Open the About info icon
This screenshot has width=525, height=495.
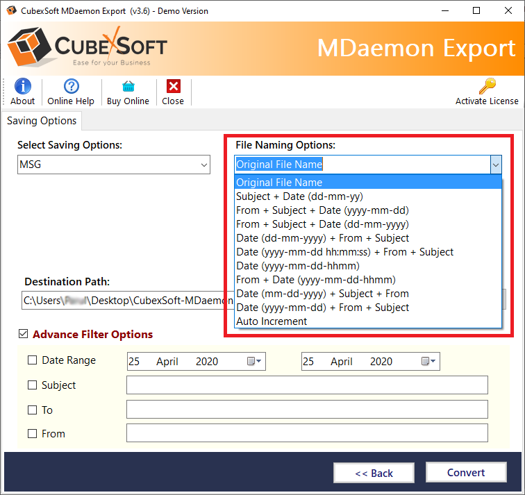tap(23, 86)
